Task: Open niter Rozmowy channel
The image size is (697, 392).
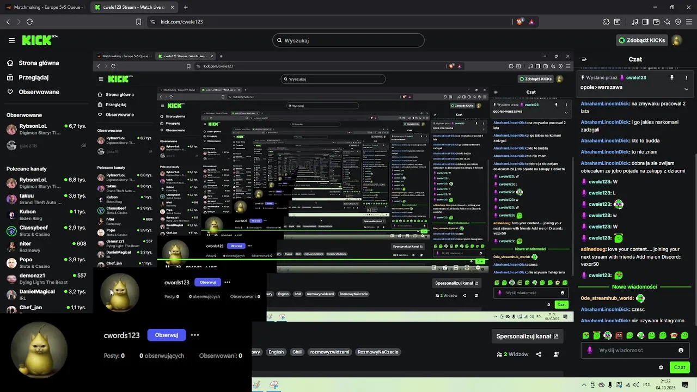Action: 46,247
